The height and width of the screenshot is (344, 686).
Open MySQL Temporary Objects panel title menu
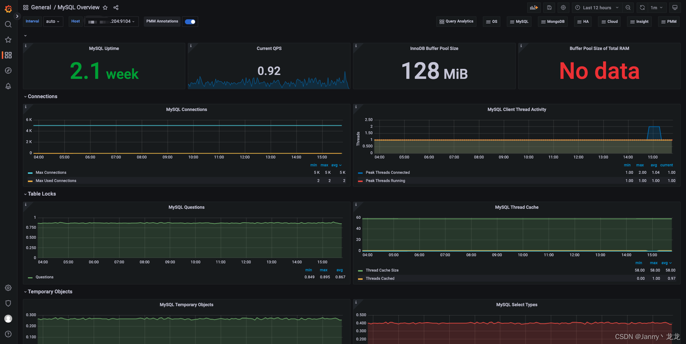pos(186,305)
